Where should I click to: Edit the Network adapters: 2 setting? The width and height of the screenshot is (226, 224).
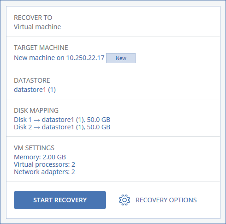(x=44, y=172)
